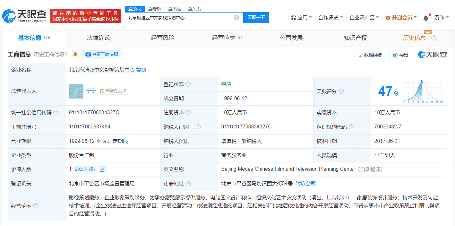455x226 pixels.
Task: Open the 知识产权 section tab
Action: 356,38
